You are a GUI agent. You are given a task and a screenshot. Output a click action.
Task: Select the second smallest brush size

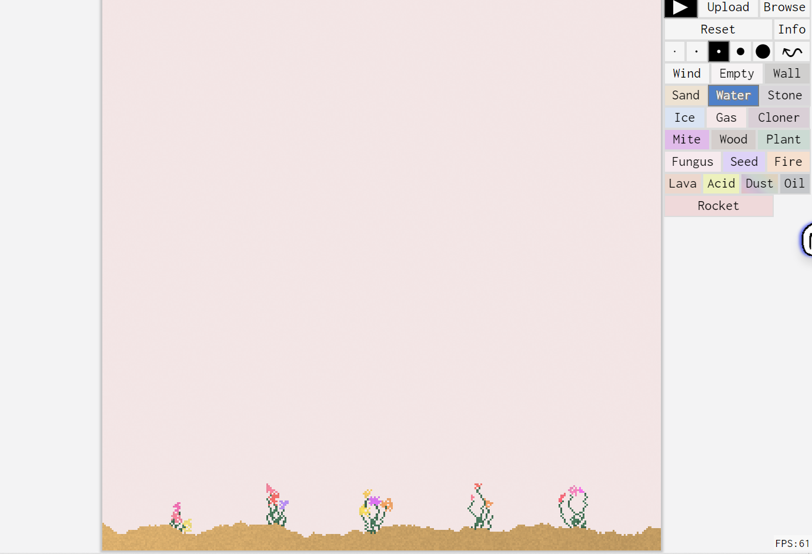pyautogui.click(x=697, y=52)
